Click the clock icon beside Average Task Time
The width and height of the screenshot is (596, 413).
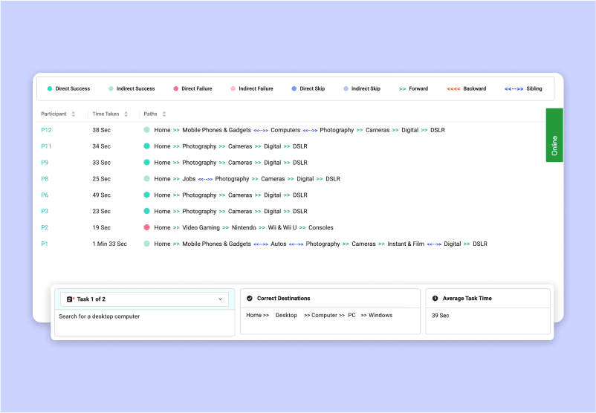point(435,299)
